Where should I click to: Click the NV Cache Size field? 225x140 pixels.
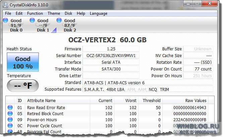point(198,56)
